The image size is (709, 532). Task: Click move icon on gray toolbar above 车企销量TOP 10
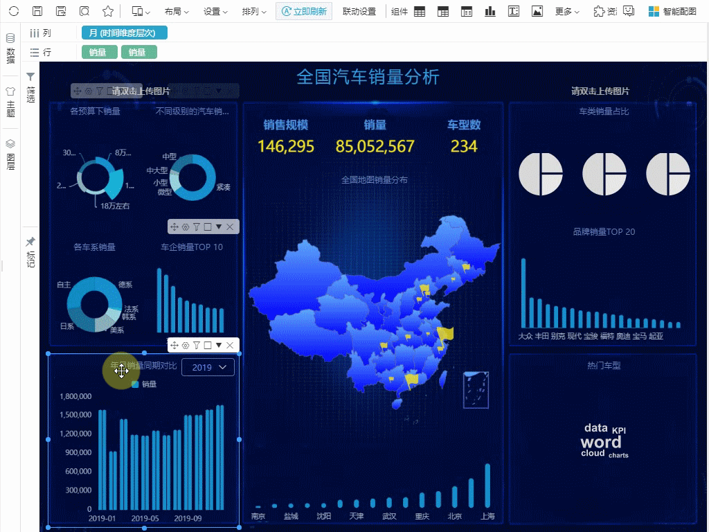[174, 227]
